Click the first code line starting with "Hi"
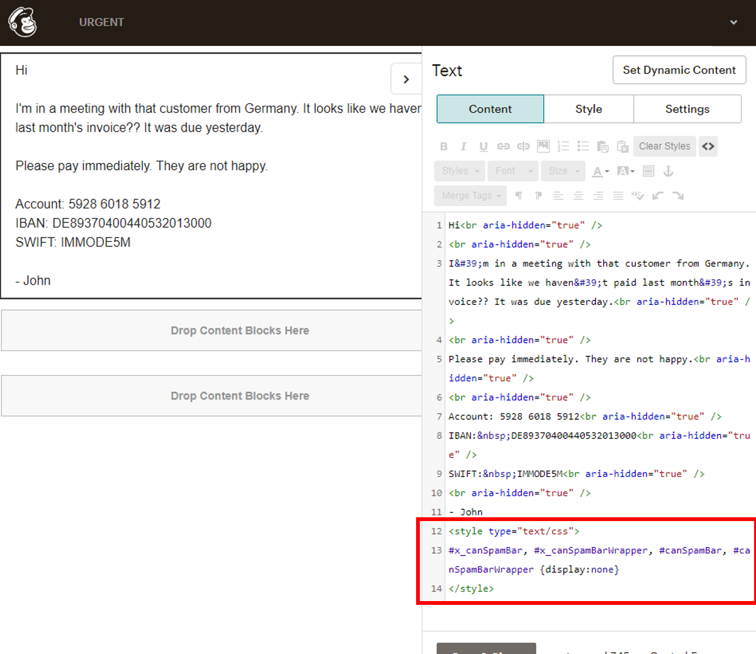756x654 pixels. [x=525, y=225]
